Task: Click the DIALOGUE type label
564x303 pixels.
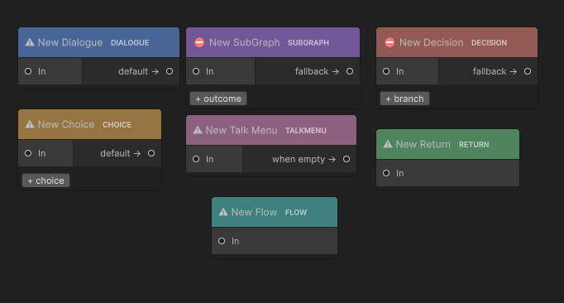Action: point(130,43)
